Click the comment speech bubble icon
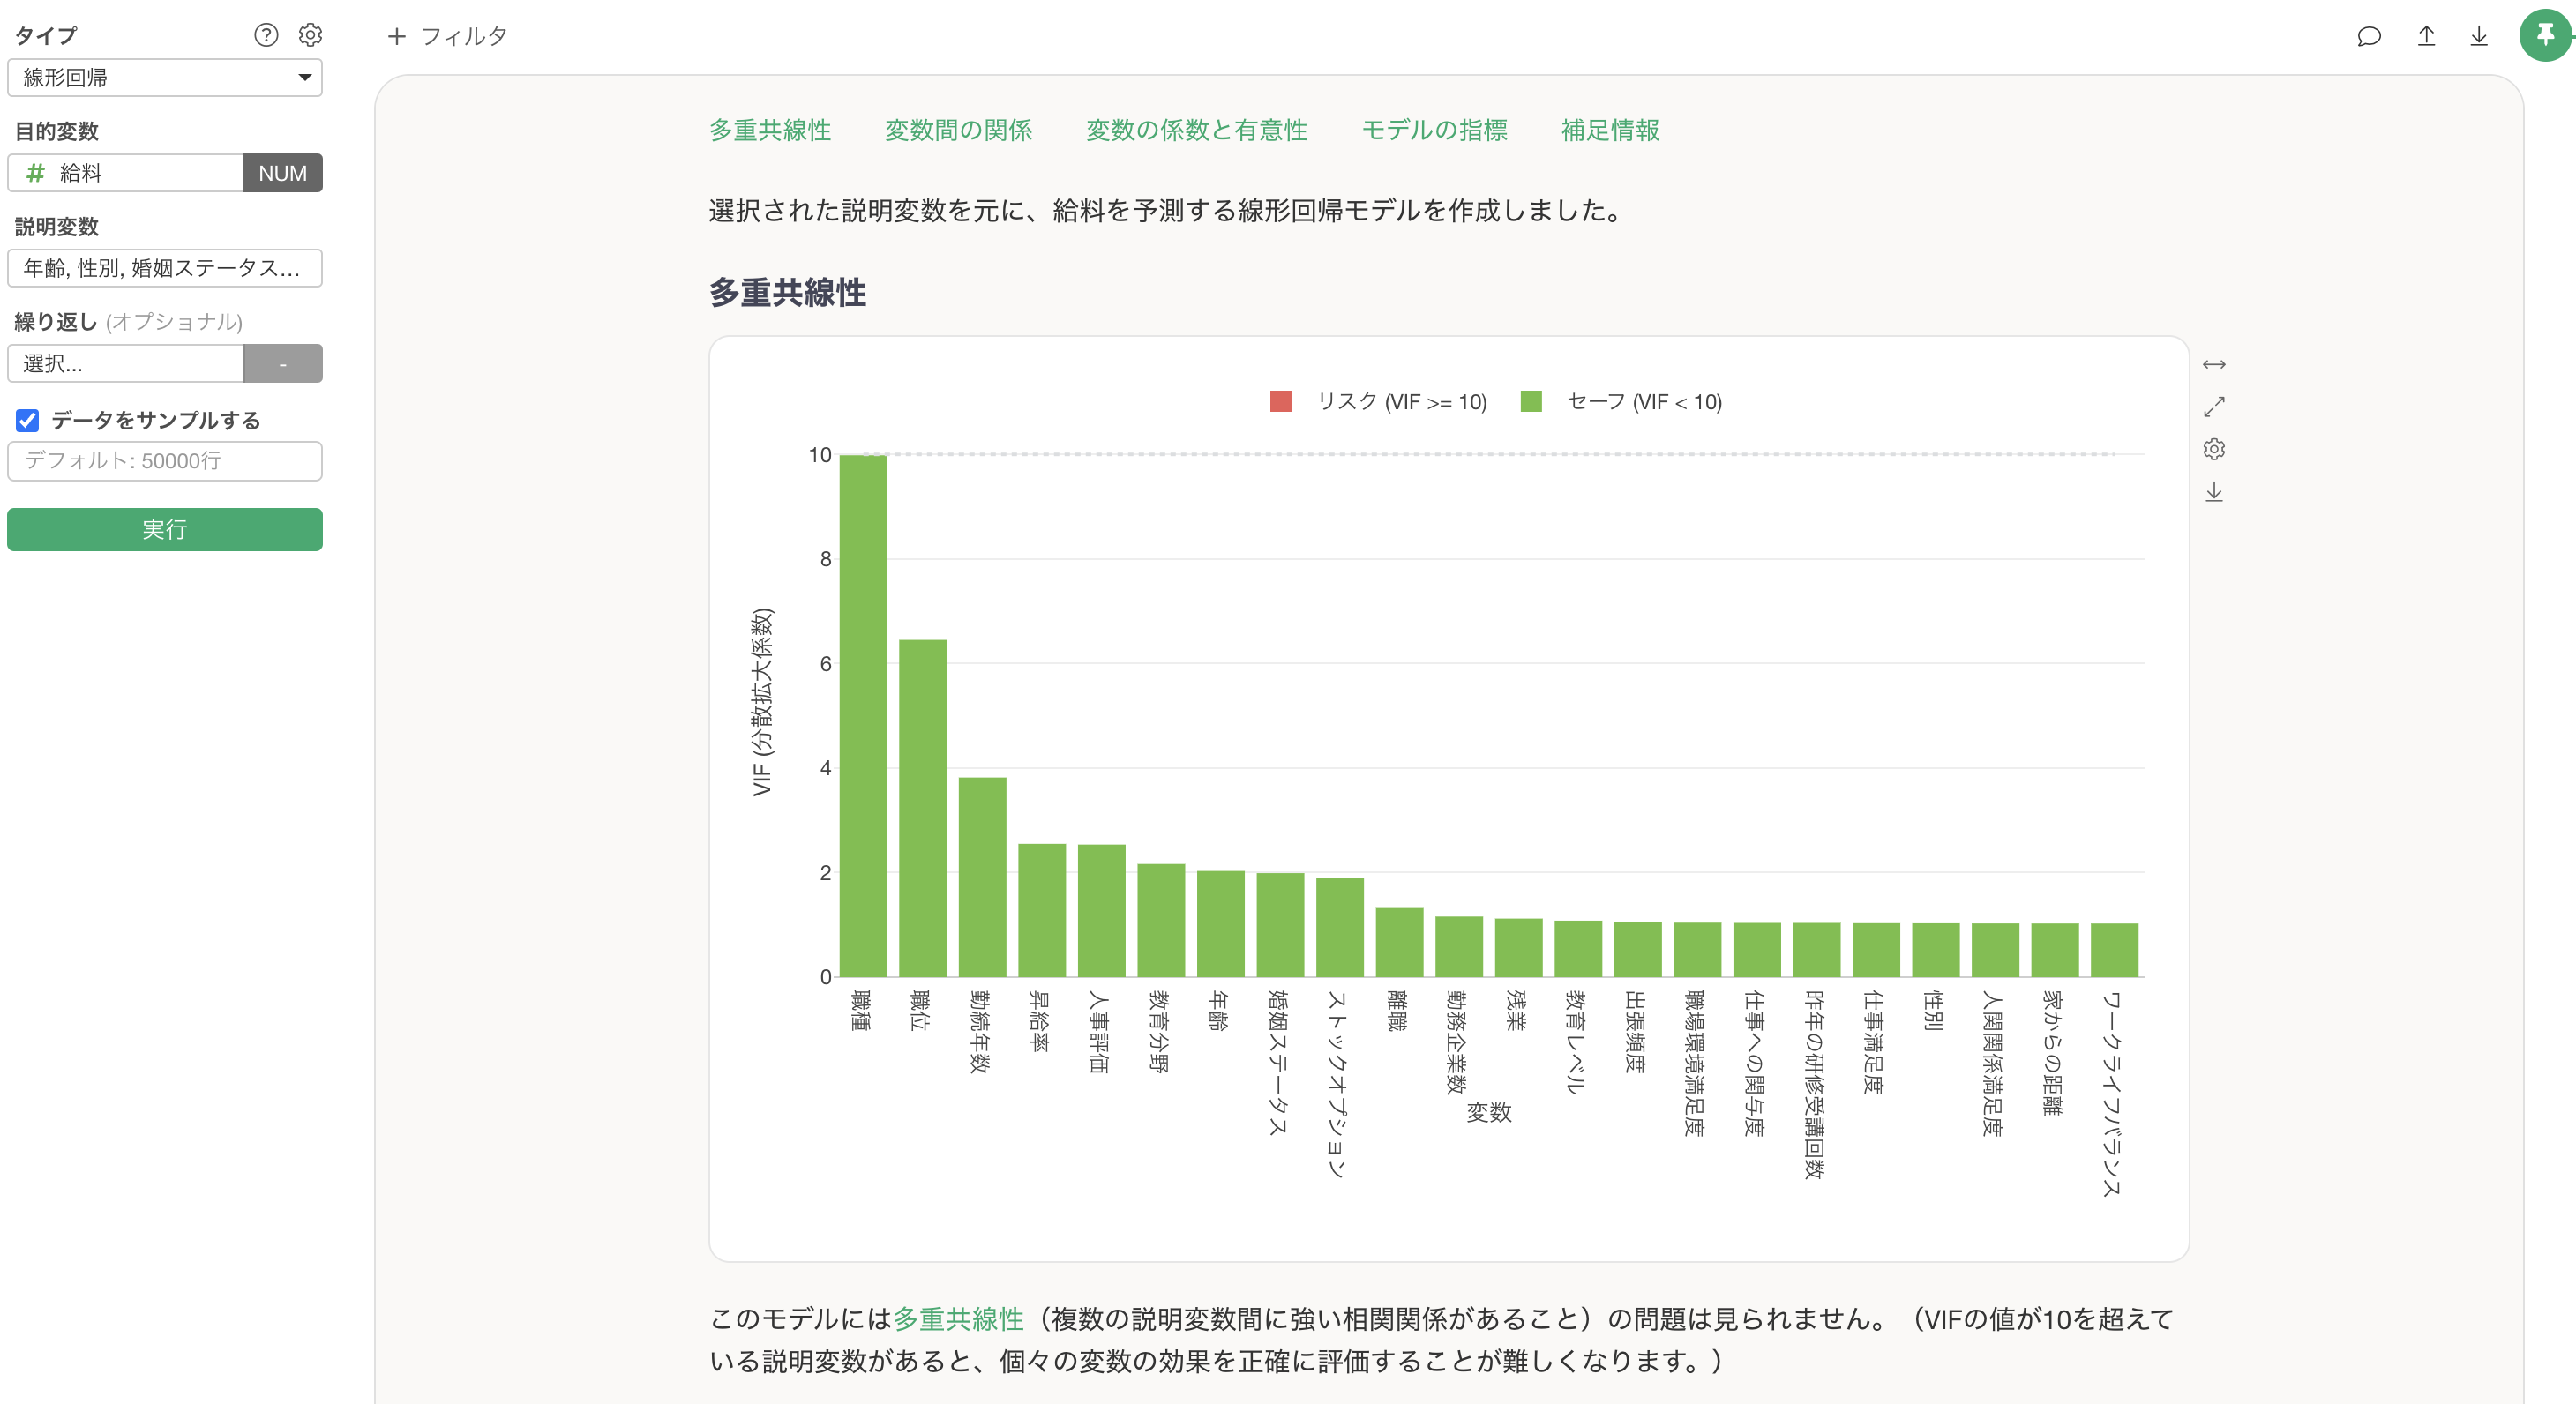The image size is (2576, 1404). (2368, 37)
